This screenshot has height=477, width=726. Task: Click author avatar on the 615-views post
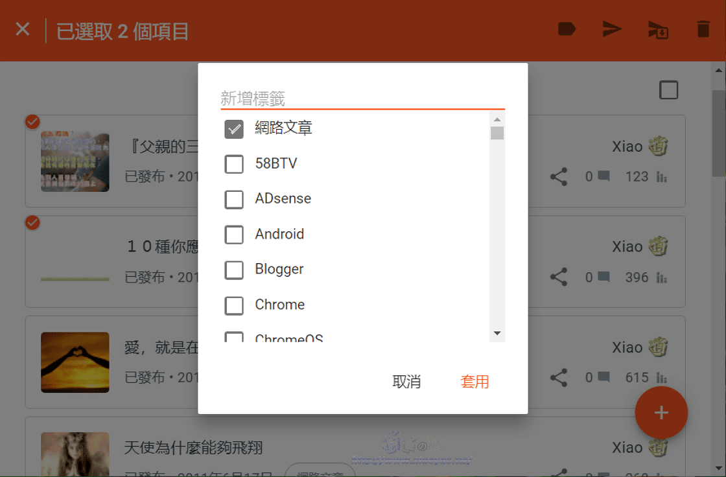[x=658, y=347]
